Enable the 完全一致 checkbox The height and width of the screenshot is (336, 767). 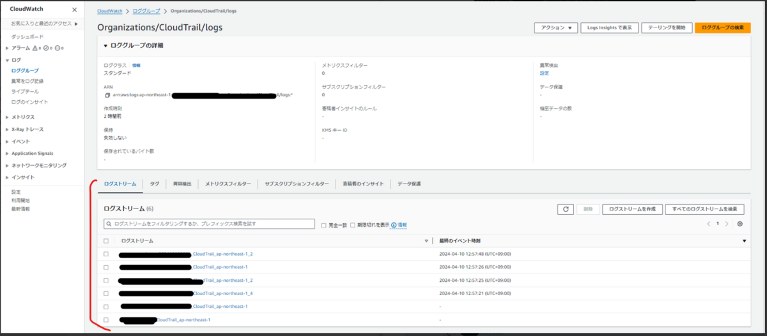[323, 225]
